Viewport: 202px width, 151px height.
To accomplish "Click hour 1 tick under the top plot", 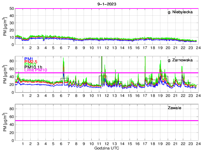I will pyautogui.click(x=23, y=48).
